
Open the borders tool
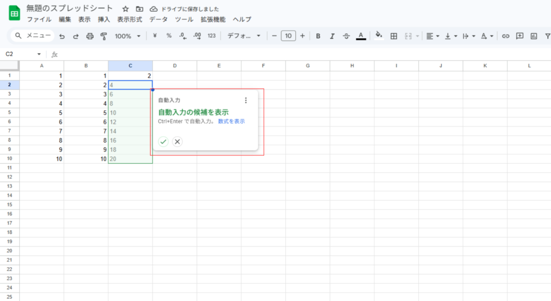click(x=394, y=36)
